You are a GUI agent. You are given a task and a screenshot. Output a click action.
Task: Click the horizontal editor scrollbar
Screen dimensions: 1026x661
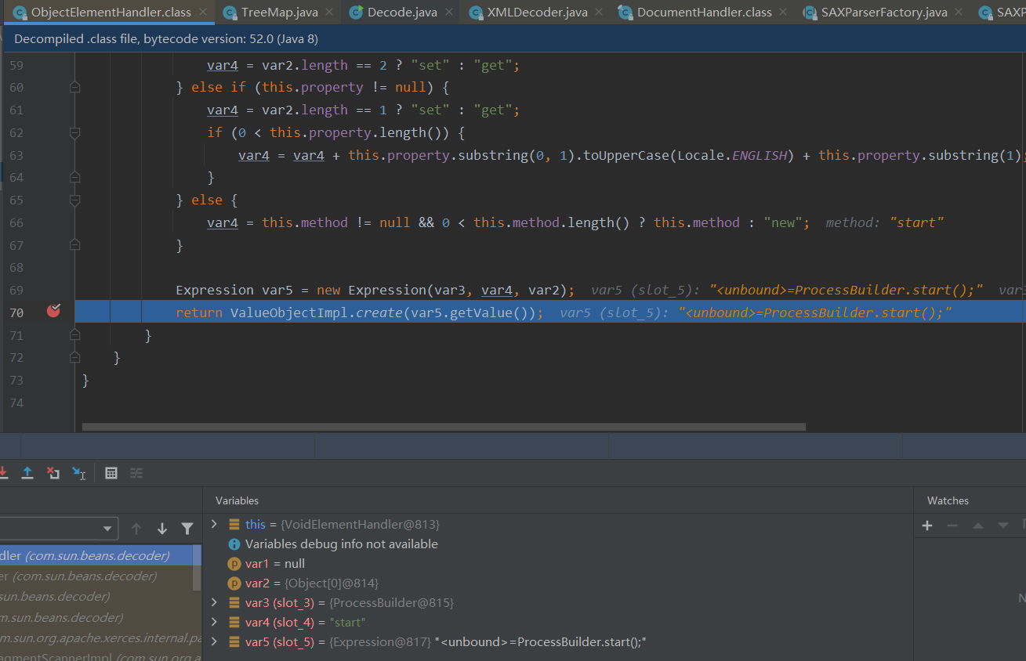(444, 427)
